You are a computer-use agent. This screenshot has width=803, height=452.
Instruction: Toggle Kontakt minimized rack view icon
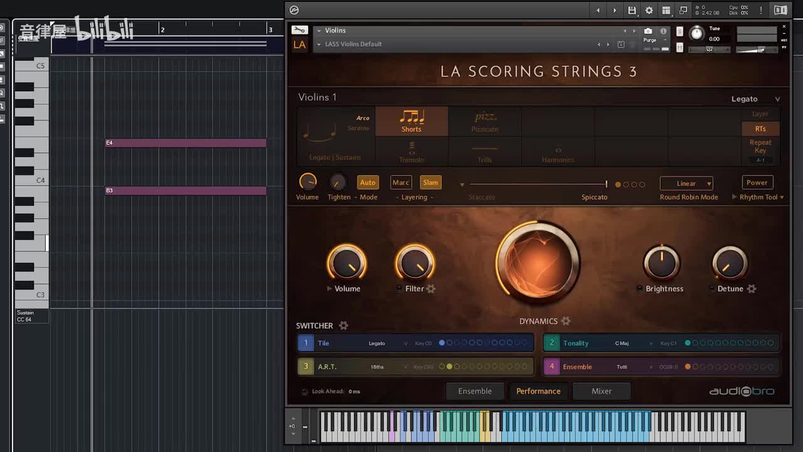click(x=683, y=10)
